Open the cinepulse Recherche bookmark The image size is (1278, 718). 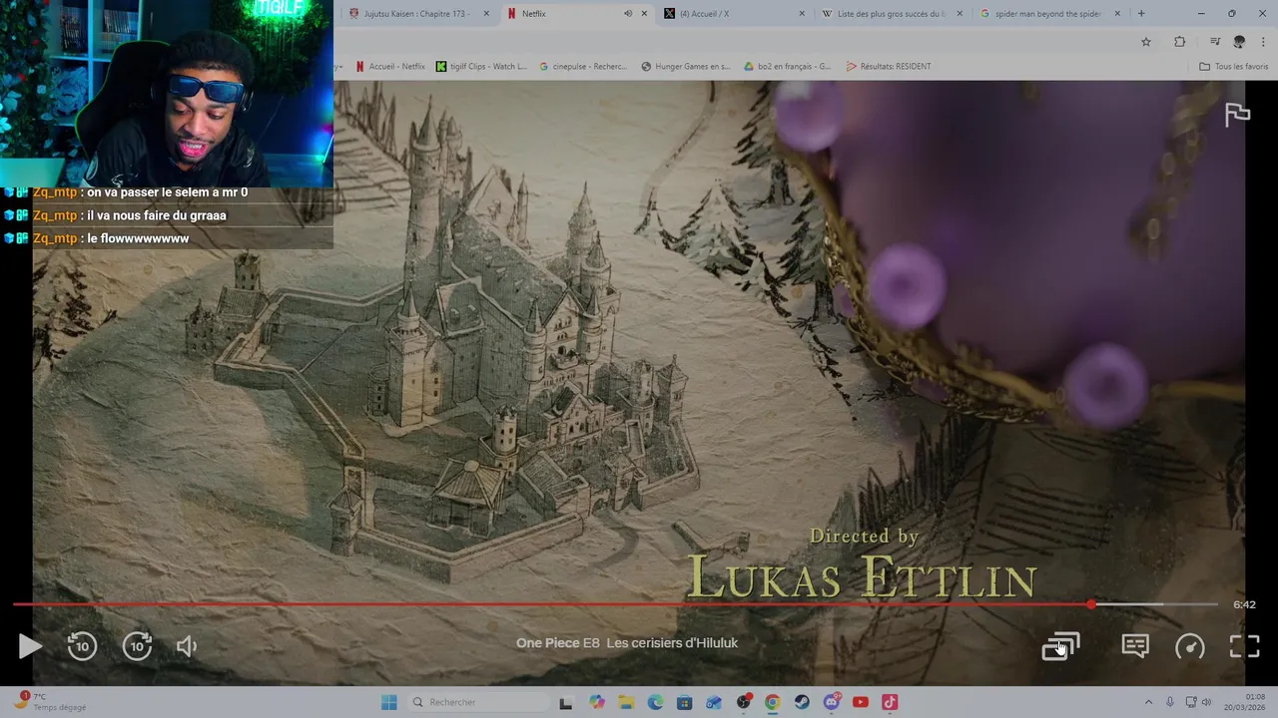[x=583, y=67]
